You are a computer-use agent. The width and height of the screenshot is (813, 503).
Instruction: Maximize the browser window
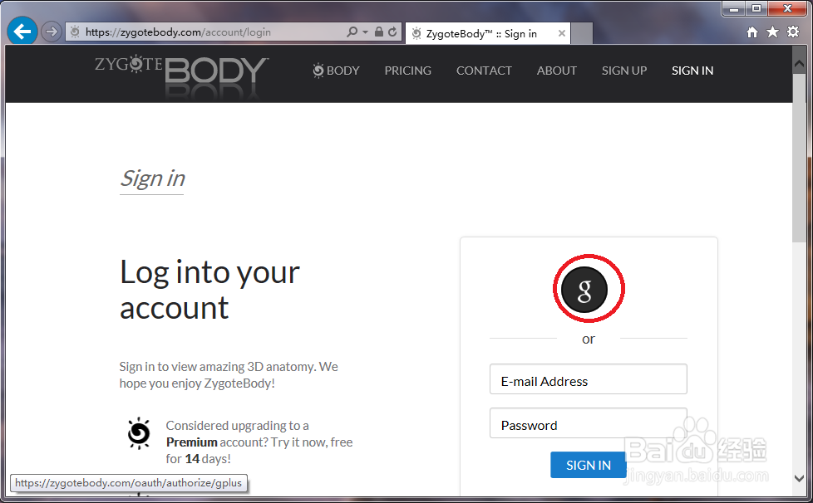tap(756, 9)
